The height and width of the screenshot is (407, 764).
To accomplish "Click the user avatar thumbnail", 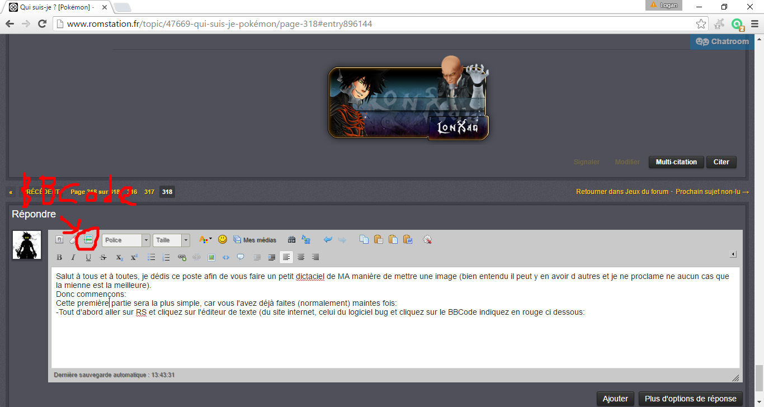I will (27, 245).
